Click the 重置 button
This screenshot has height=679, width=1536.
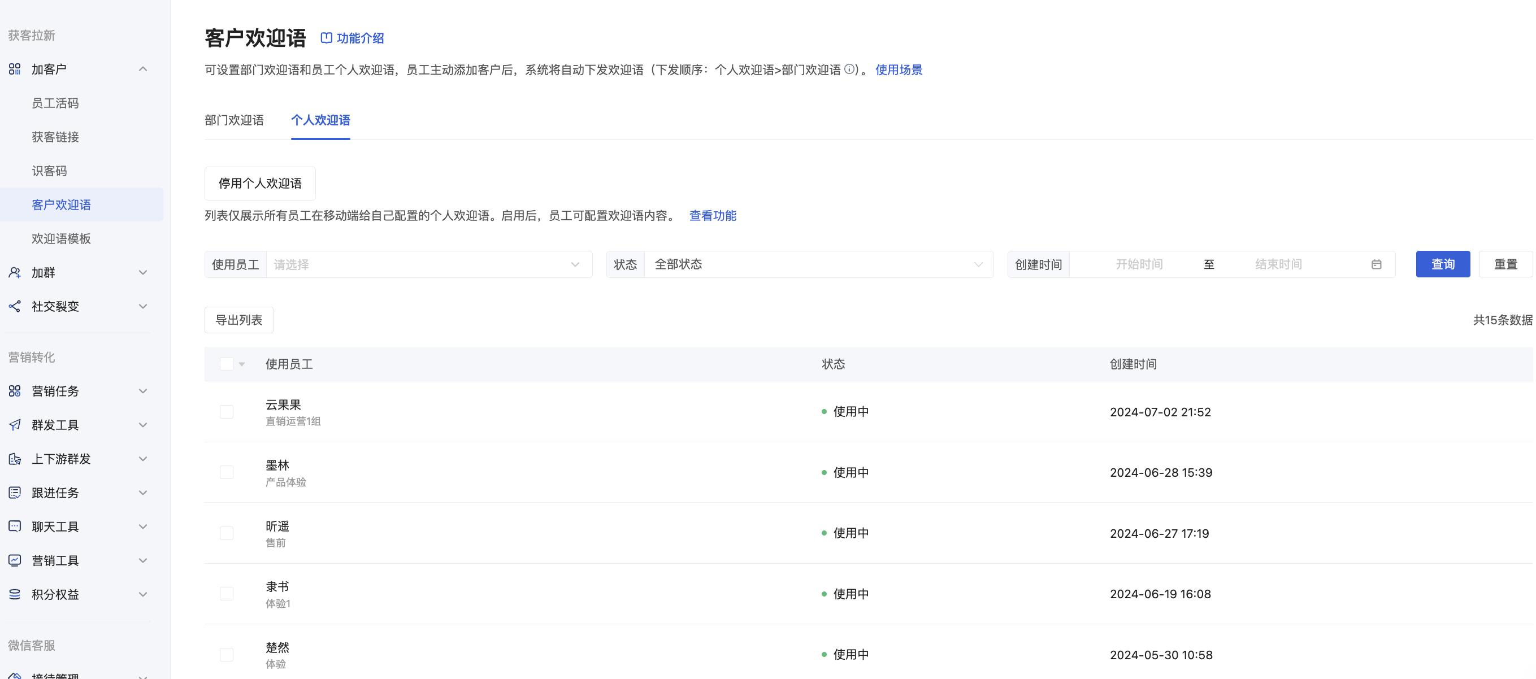[x=1505, y=264]
